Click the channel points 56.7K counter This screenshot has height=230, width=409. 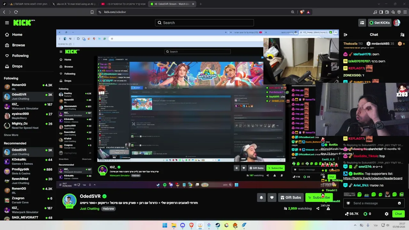click(x=351, y=214)
